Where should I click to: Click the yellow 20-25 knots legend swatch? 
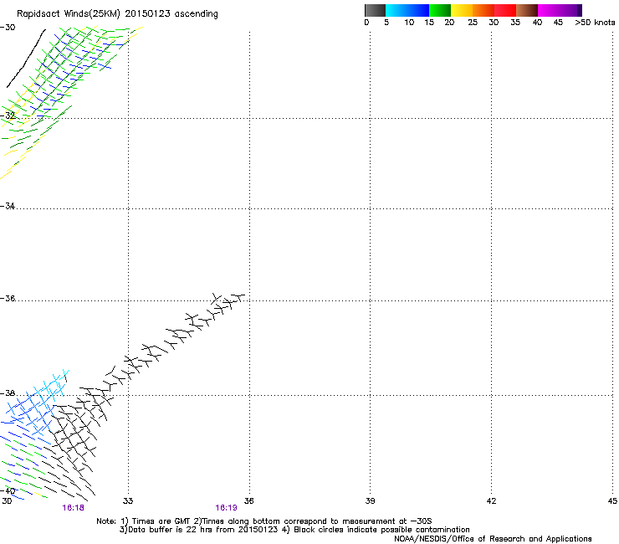(x=462, y=10)
